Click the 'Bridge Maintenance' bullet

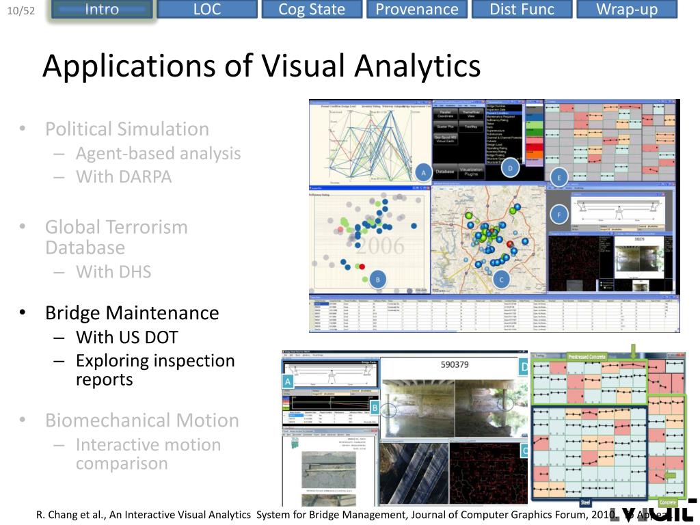[x=132, y=313]
